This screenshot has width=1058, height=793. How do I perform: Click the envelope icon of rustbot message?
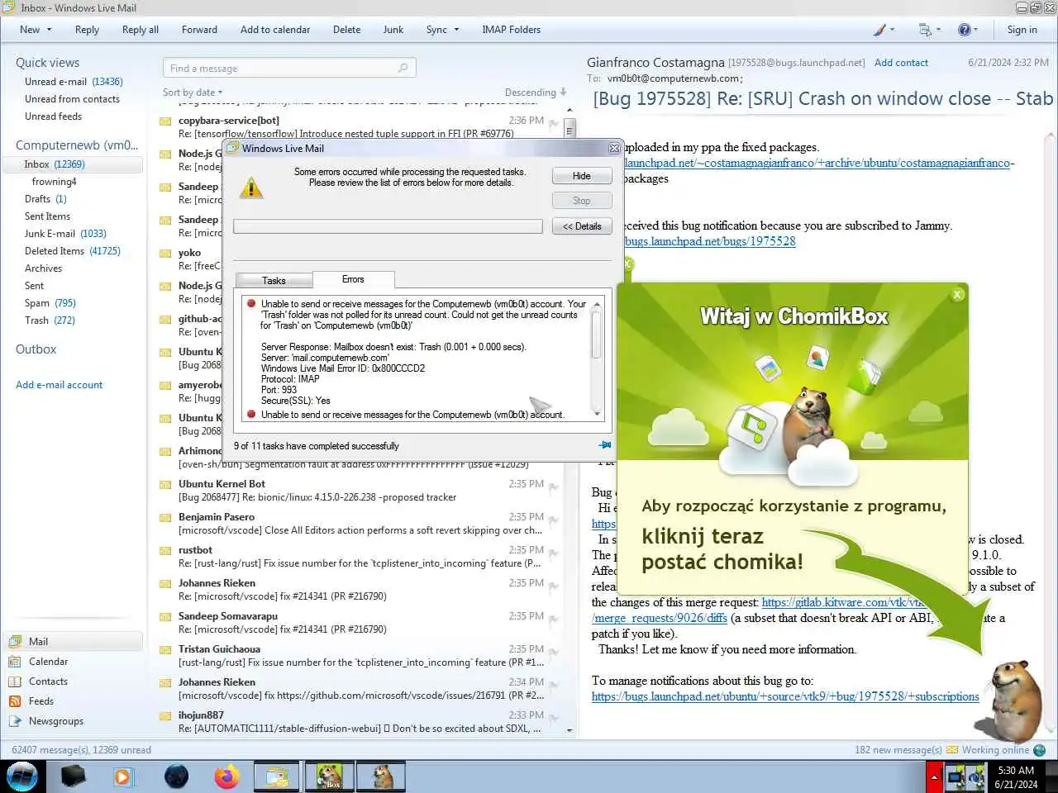point(165,550)
